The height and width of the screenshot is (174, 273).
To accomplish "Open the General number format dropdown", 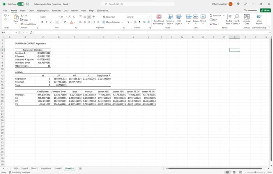I will tap(149, 17).
